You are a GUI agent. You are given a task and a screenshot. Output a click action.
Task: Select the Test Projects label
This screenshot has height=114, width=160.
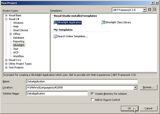[16, 68]
